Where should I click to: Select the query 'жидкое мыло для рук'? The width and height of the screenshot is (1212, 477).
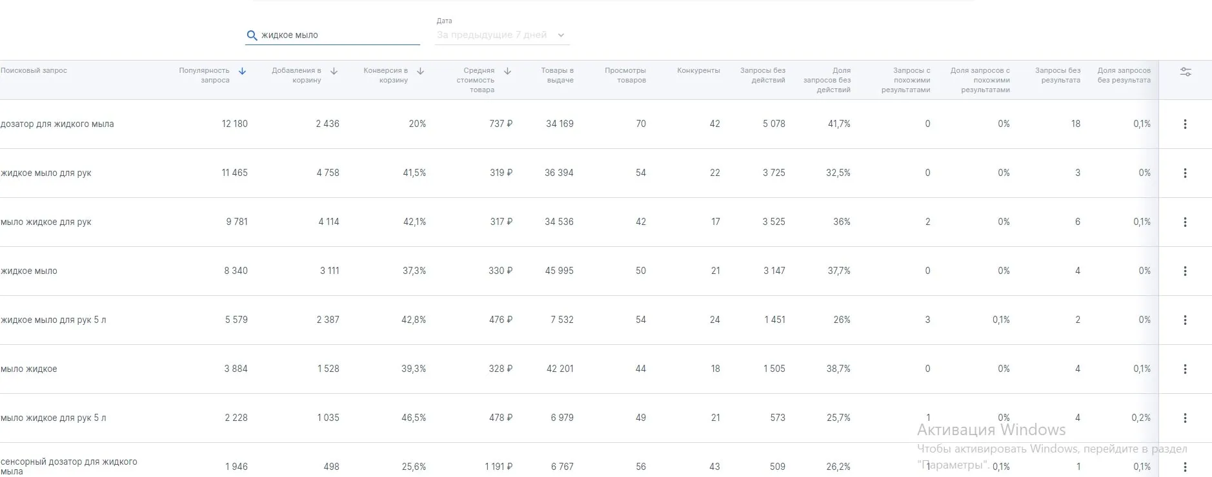(46, 173)
